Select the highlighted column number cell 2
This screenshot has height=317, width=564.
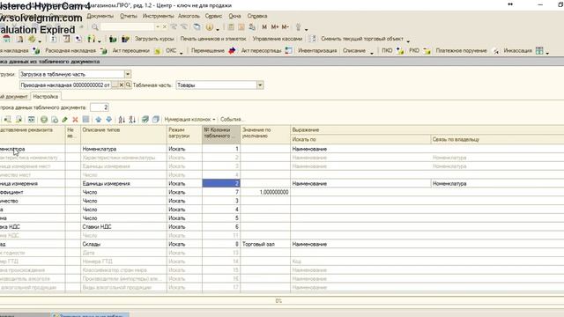(x=221, y=184)
